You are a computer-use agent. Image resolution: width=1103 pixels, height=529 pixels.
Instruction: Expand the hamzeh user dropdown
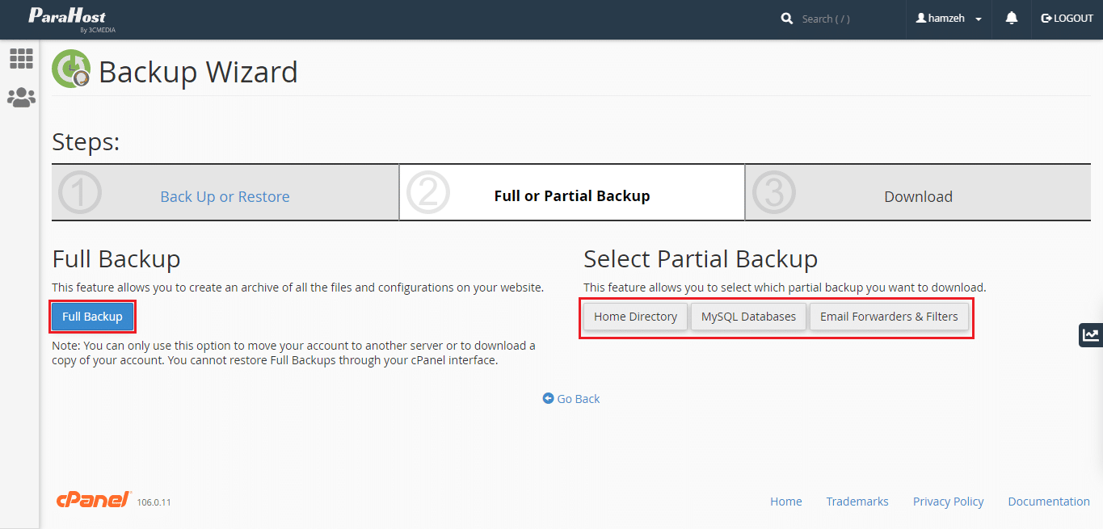[x=949, y=19]
